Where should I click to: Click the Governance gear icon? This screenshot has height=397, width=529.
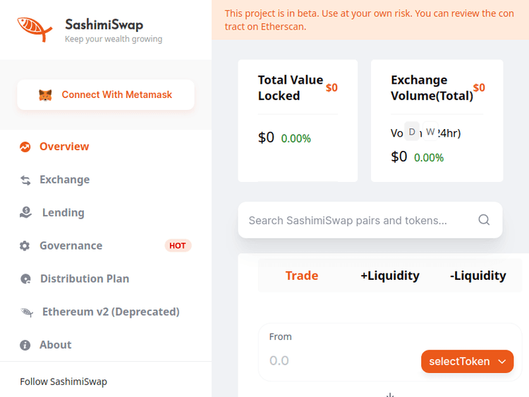pos(25,245)
